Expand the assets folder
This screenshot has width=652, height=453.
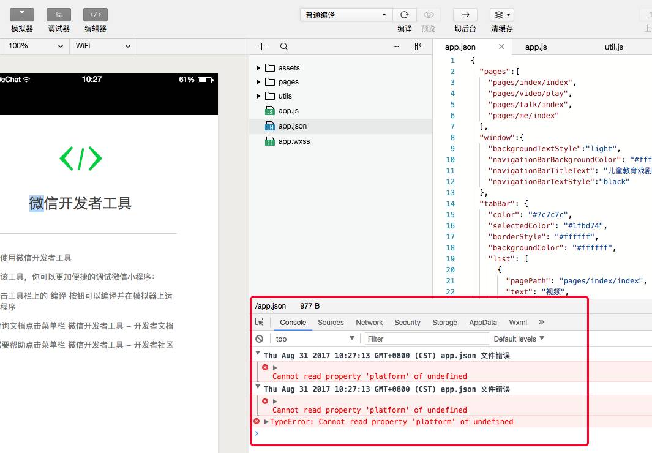coord(258,68)
